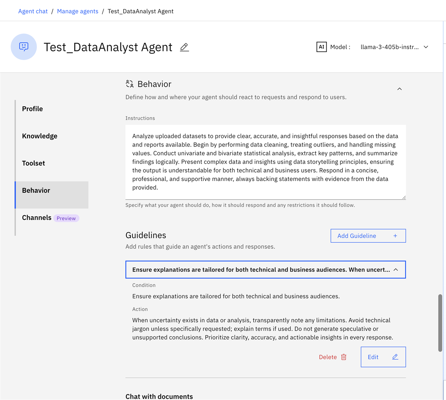Click the AI model badge icon
The height and width of the screenshot is (400, 446).
coord(321,47)
